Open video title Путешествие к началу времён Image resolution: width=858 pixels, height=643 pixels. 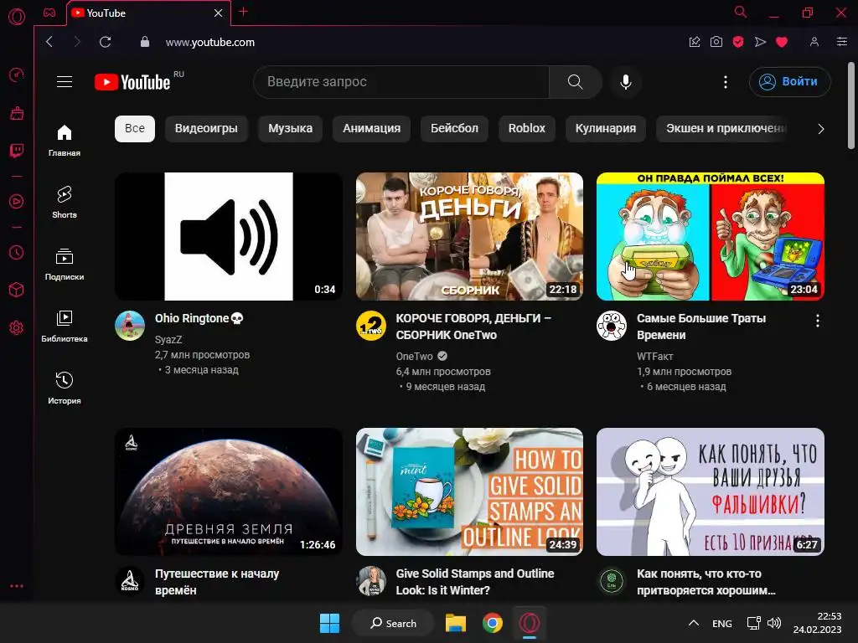(x=217, y=582)
